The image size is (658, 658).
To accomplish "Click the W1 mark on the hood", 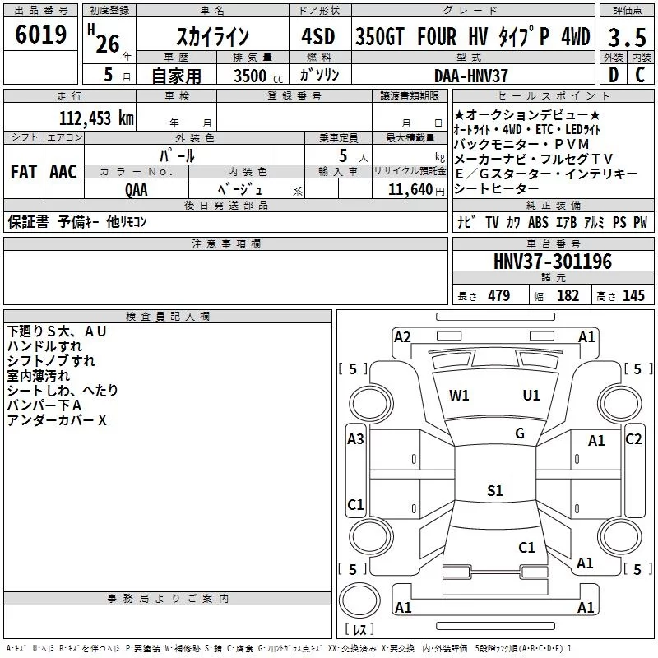I will 459,395.
